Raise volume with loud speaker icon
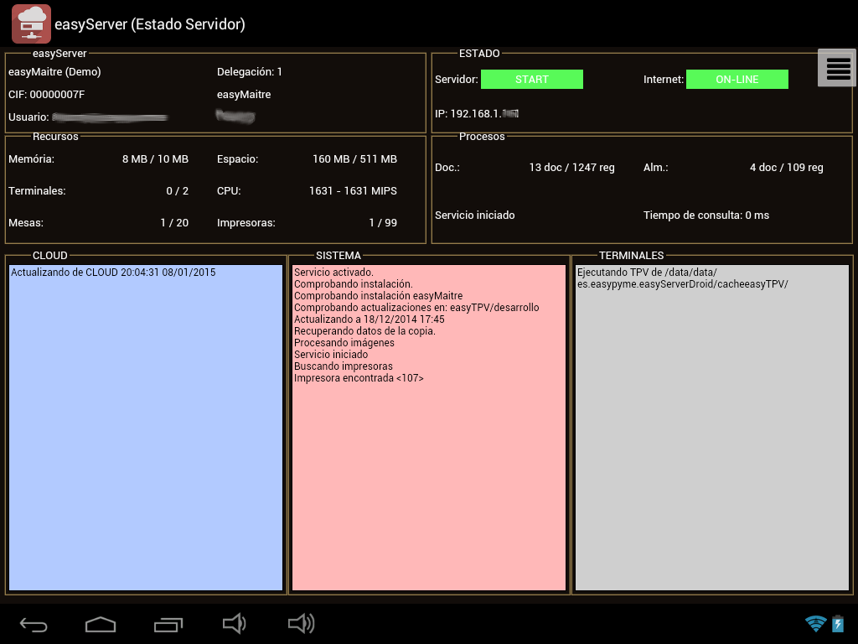This screenshot has width=858, height=644. coord(301,624)
